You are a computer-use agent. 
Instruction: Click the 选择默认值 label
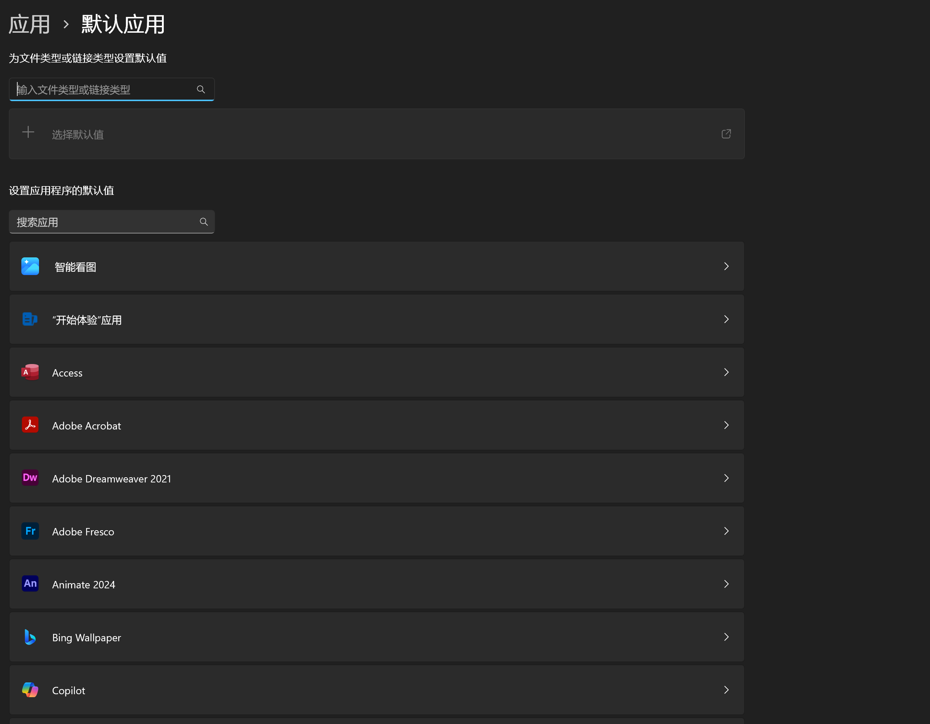[78, 135]
